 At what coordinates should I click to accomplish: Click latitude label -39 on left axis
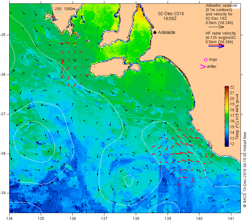(x=3, y=193)
